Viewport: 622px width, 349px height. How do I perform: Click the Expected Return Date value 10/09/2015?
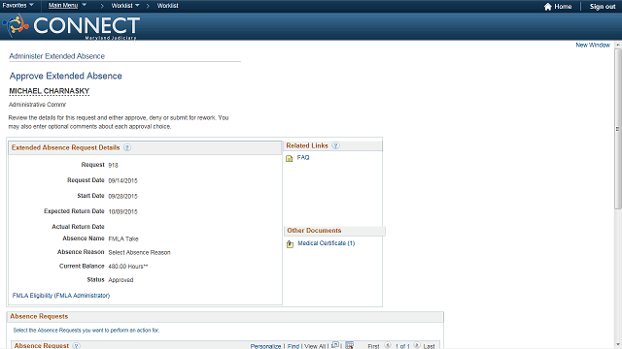(122, 211)
